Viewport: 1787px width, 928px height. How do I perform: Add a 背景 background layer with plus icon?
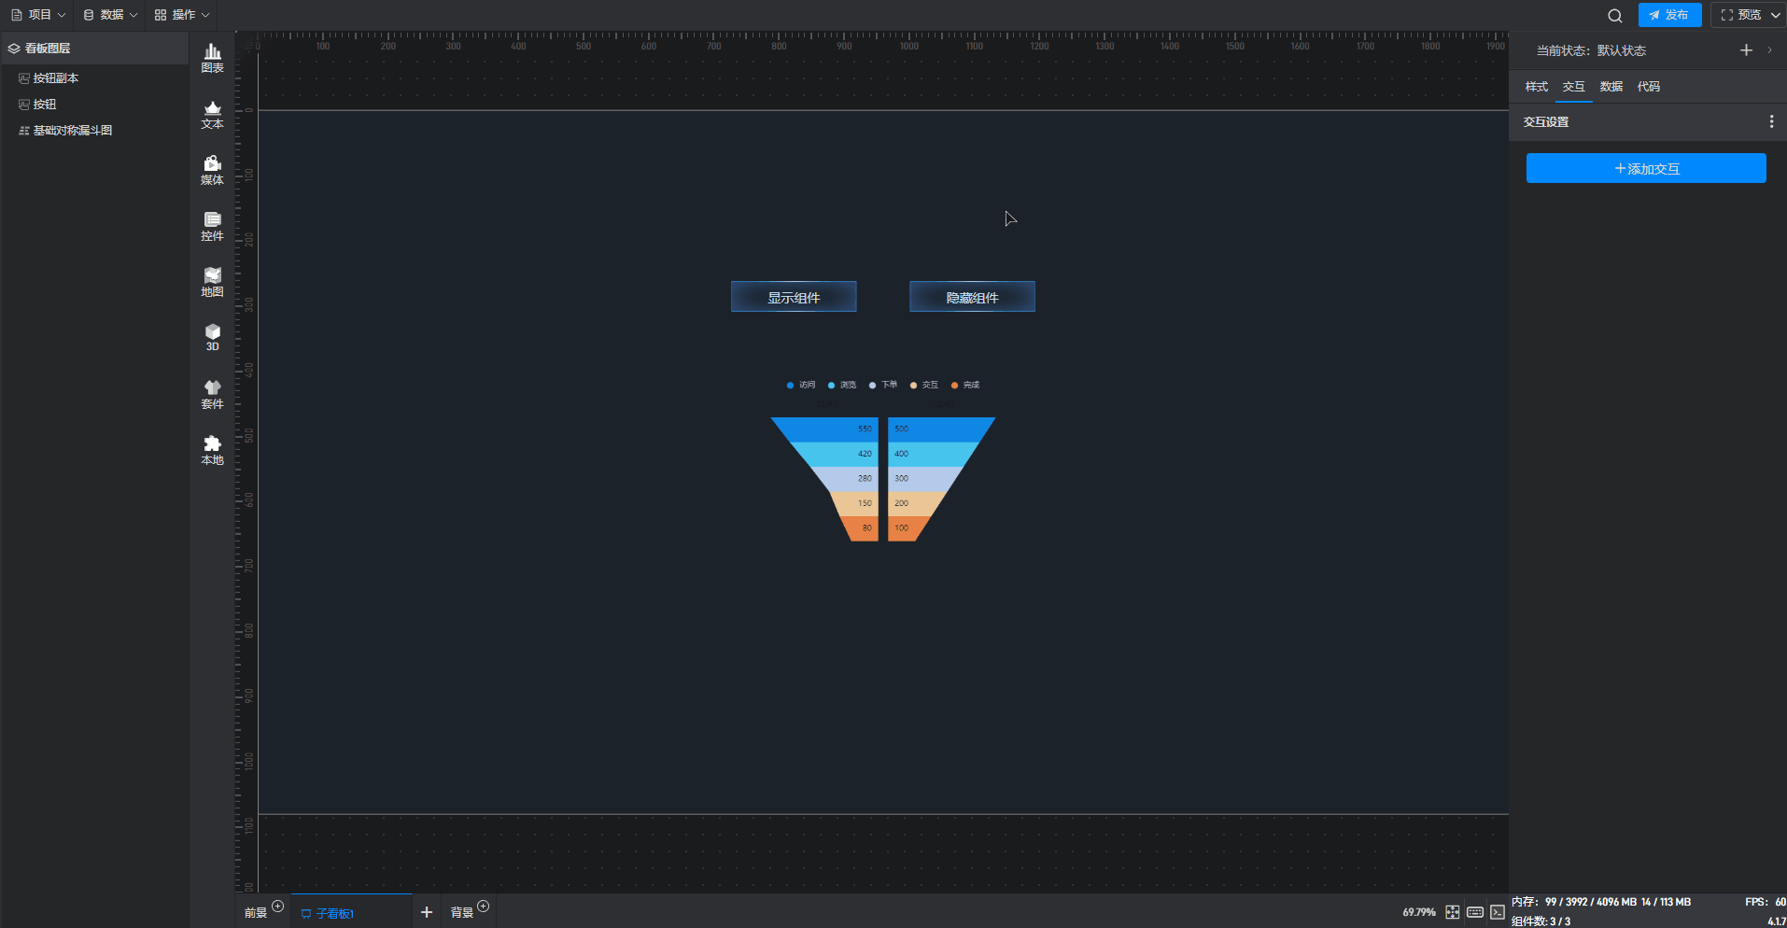483,906
